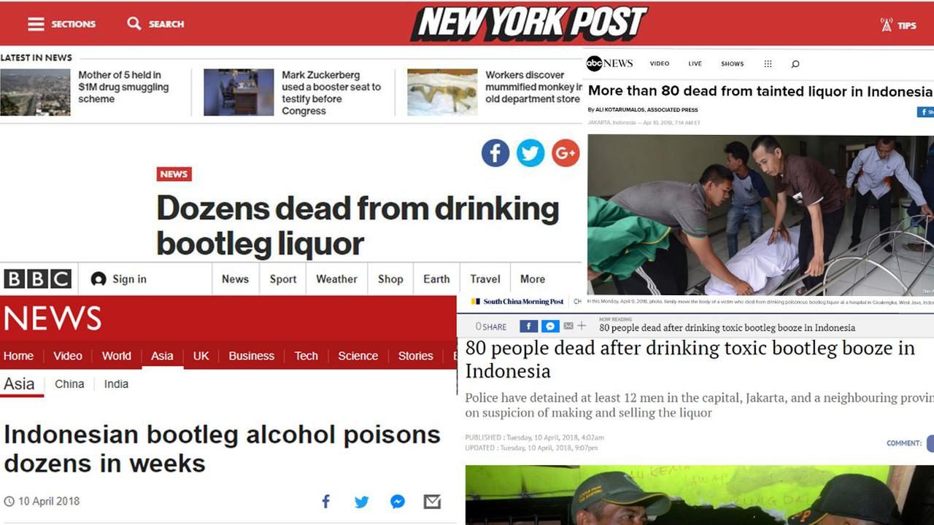The image size is (934, 525).
Task: Select the Weather tab in BBC navigation
Action: (336, 279)
